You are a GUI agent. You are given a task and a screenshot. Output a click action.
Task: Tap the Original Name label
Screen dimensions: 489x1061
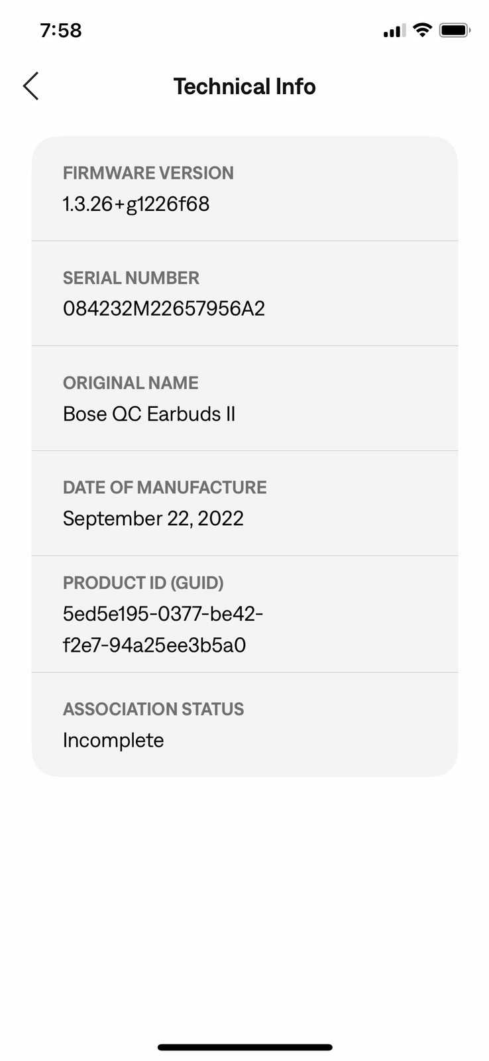tap(131, 383)
